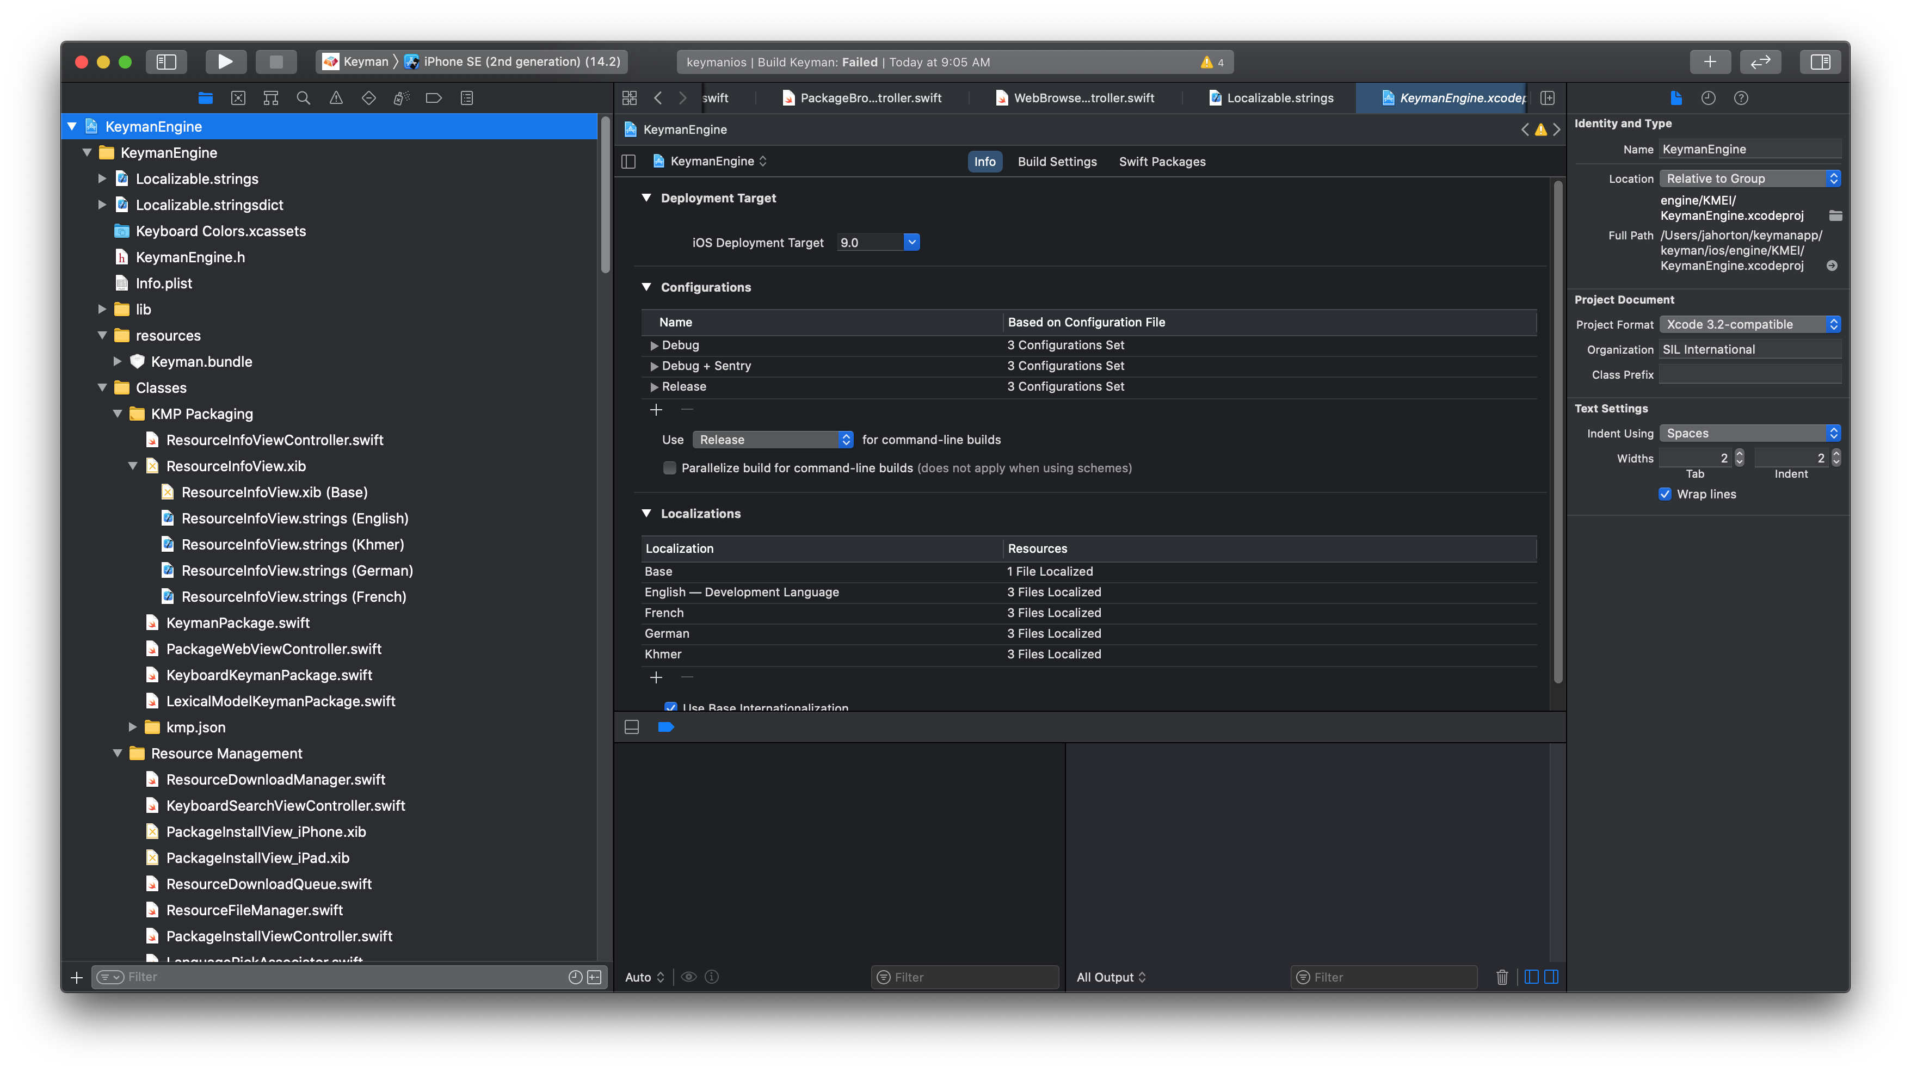Expand the Debug configuration row
The image size is (1911, 1073).
tap(654, 345)
